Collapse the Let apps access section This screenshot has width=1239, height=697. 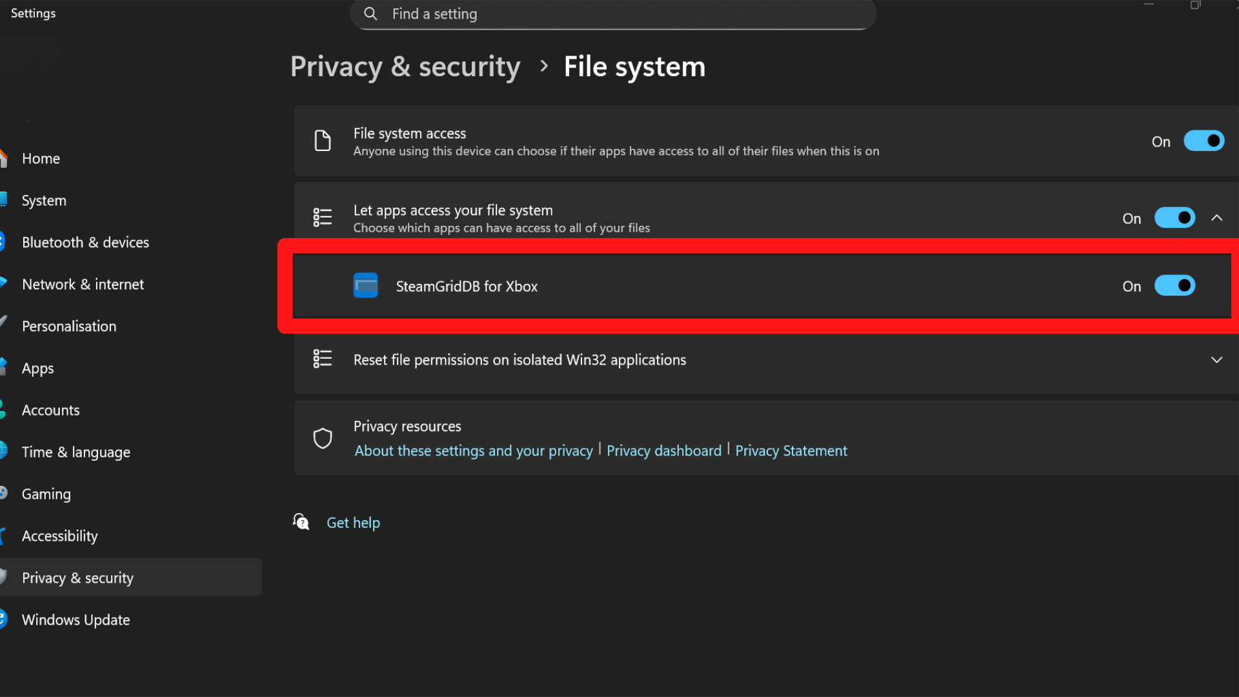coord(1218,217)
